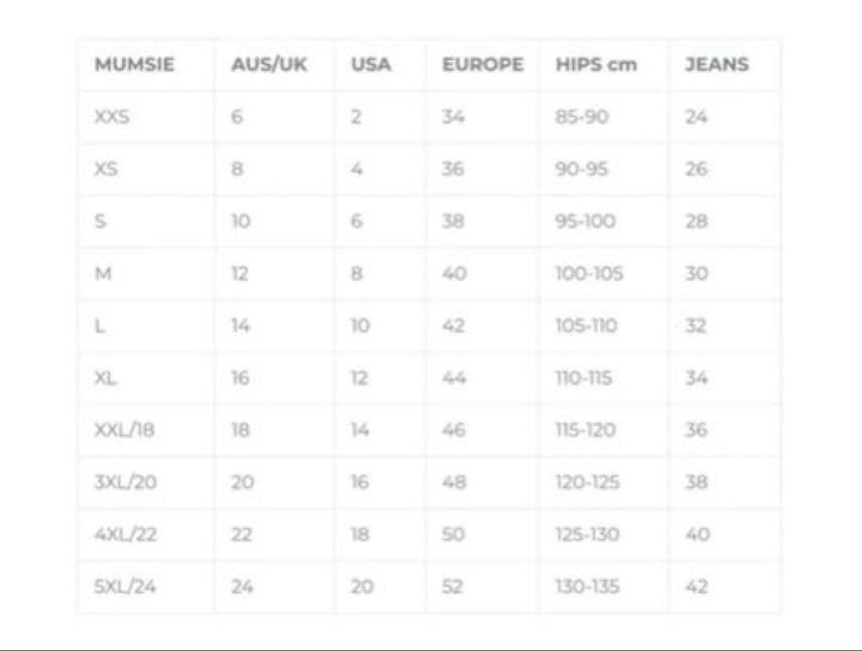
Task: Click the 5XL/24 size label
Action: click(125, 587)
